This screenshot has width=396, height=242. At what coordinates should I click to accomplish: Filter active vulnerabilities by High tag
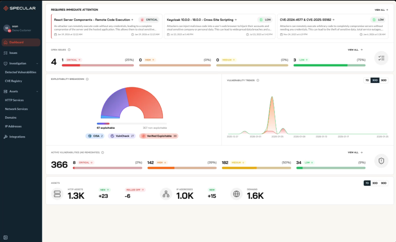tap(161, 163)
